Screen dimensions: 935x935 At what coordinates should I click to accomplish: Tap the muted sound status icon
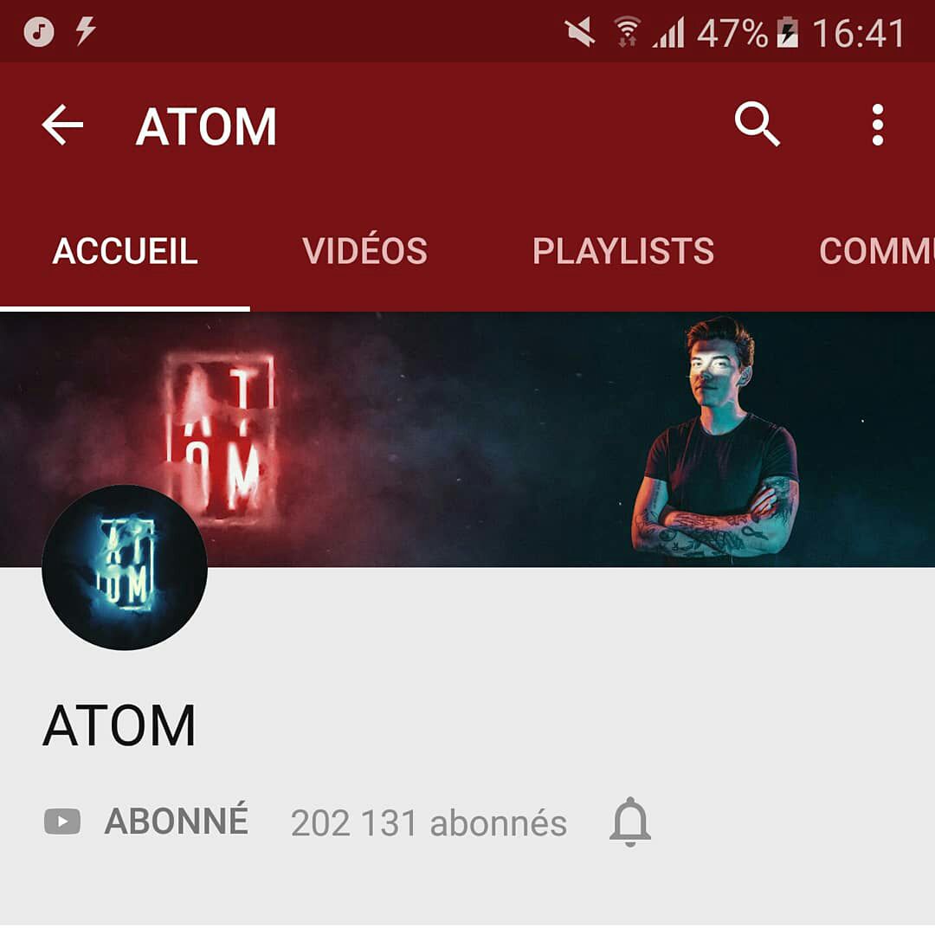(580, 32)
